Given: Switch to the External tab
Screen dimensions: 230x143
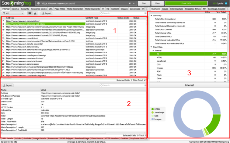Looking at the screenshot, I should tap(15, 9).
